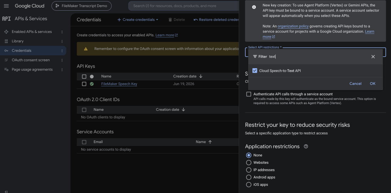This screenshot has width=391, height=193.
Task: Sort OAuth clients by Creation date
Action: (x=170, y=110)
